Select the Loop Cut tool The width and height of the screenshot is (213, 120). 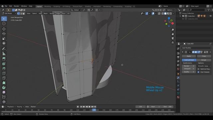tap(4, 73)
